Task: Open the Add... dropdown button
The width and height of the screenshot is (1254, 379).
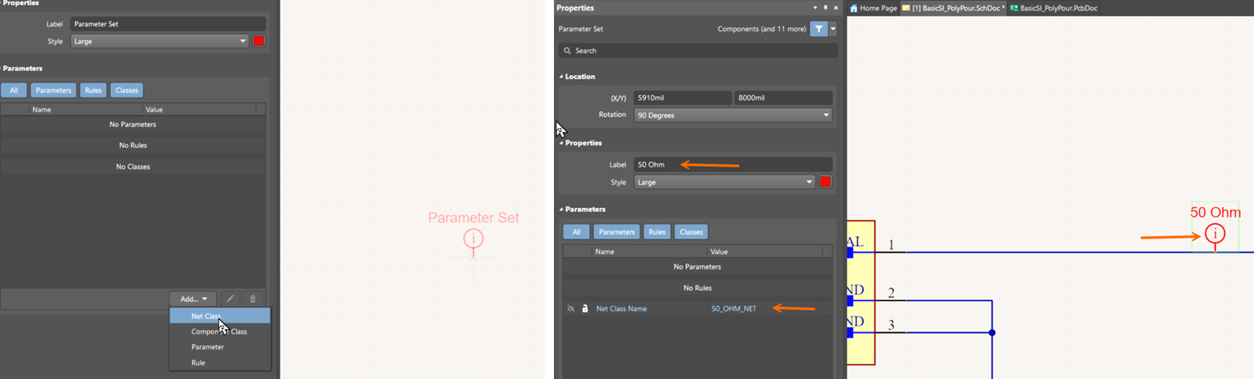Action: tap(193, 299)
